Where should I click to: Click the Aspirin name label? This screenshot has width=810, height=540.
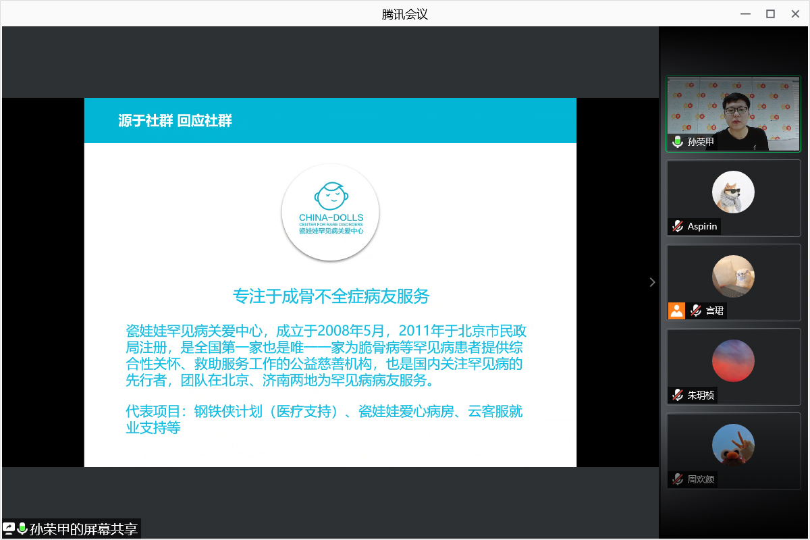[702, 226]
